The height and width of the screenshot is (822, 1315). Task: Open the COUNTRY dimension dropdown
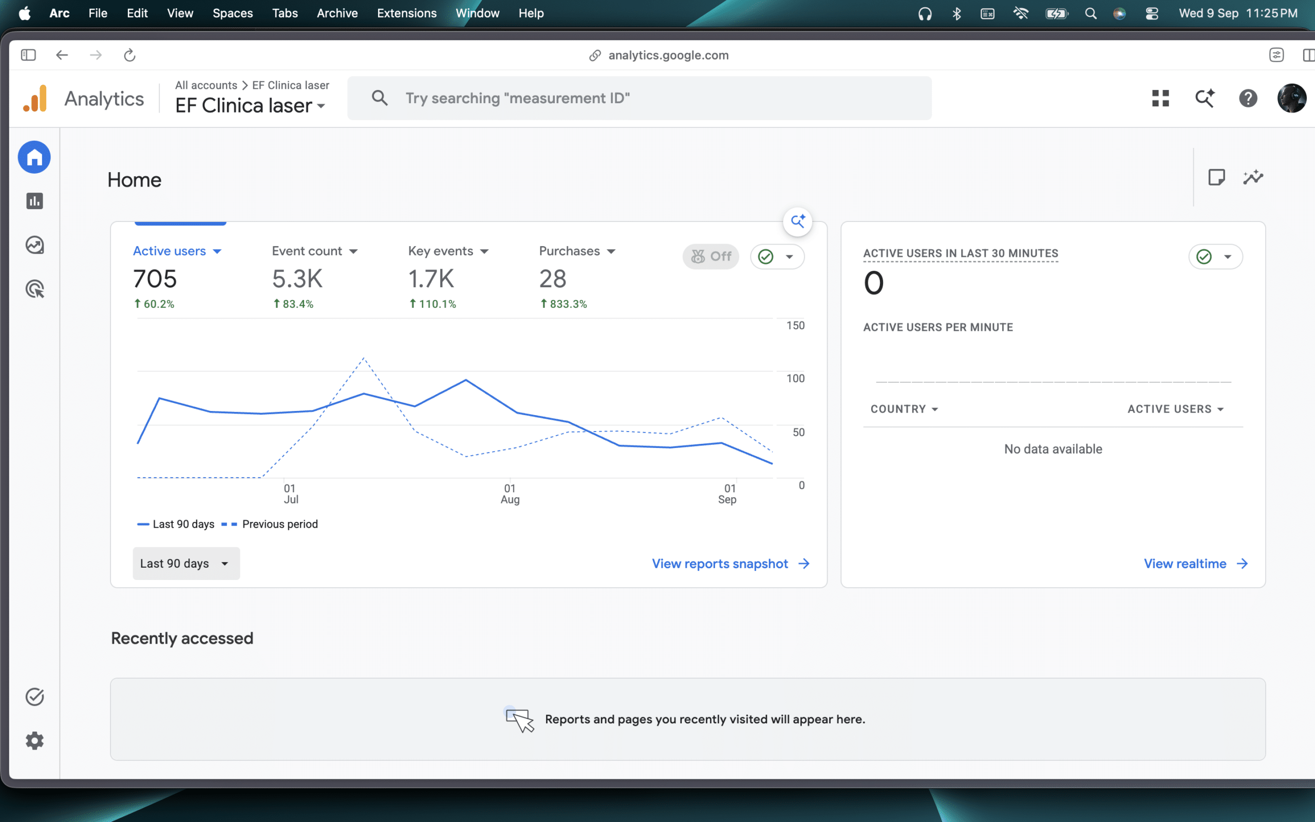tap(904, 409)
